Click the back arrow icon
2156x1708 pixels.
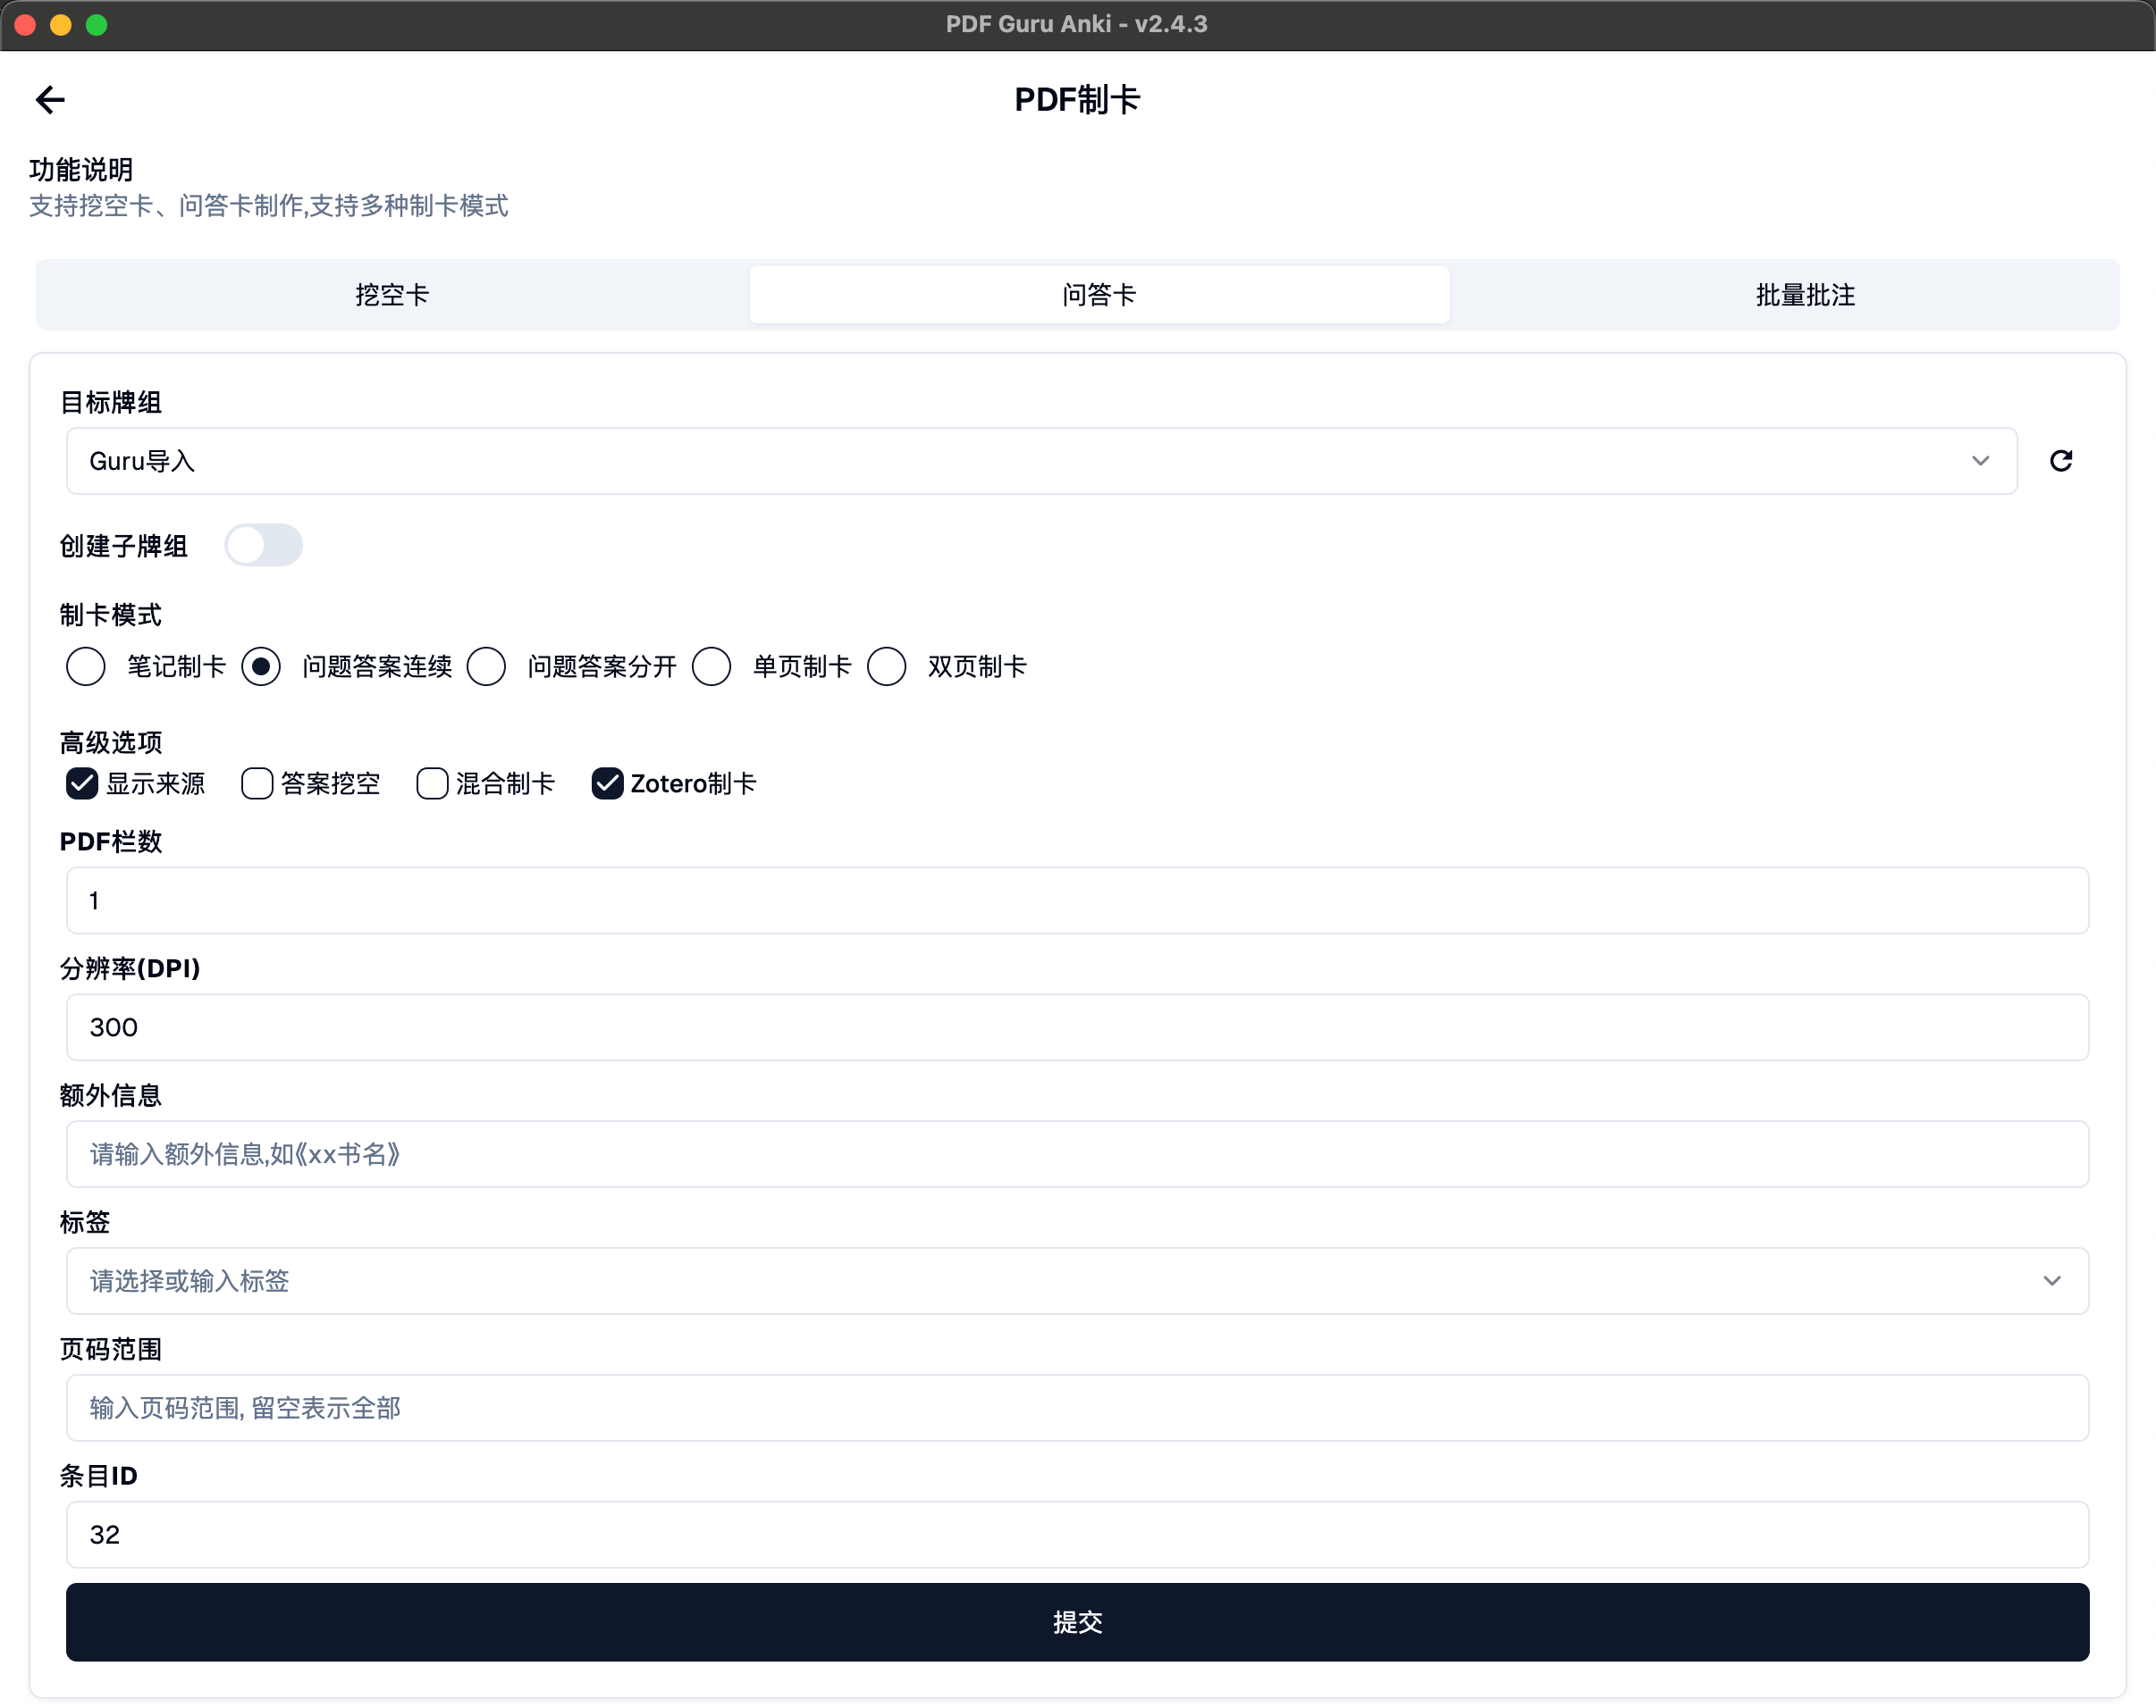click(50, 99)
